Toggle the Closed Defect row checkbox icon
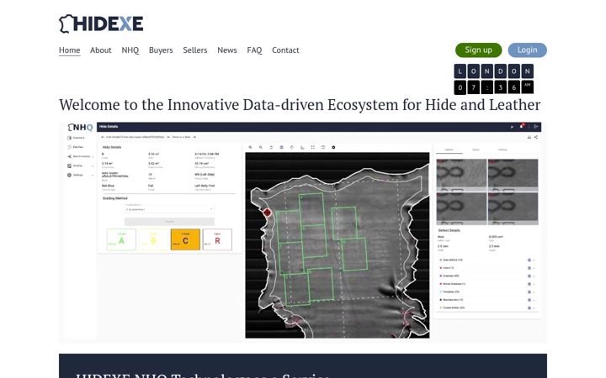606x378 pixels. 529,307
